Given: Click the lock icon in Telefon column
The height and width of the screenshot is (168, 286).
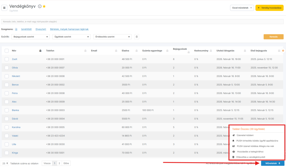Looking at the screenshot, I should (x=85, y=51).
